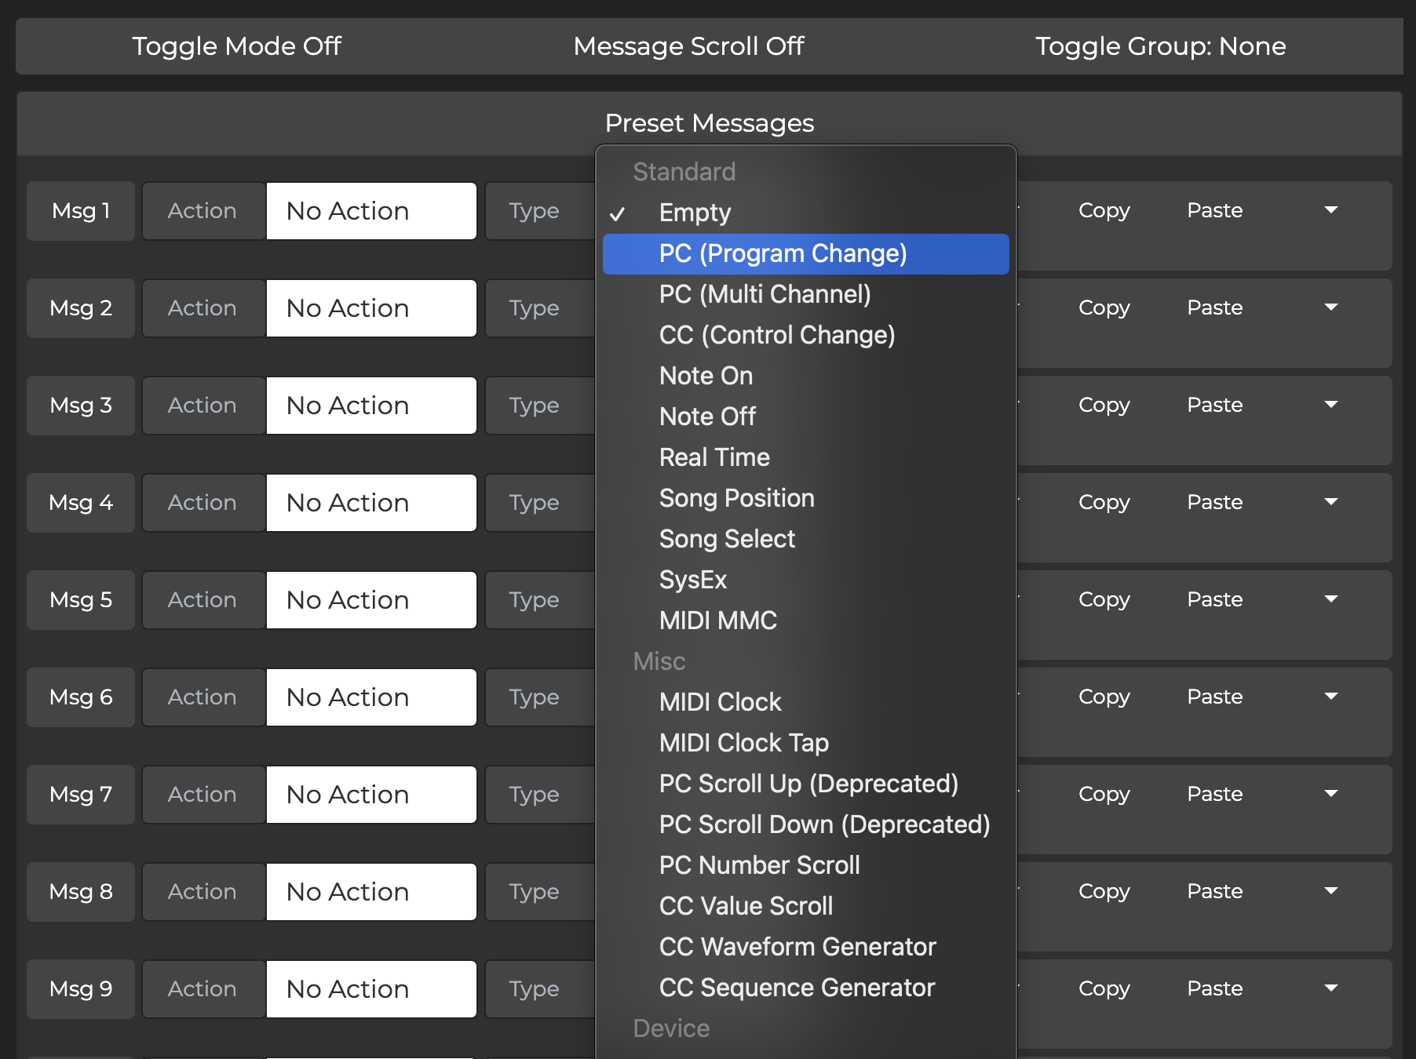This screenshot has width=1416, height=1059.
Task: Select "CC (Control Change)" option
Action: (x=776, y=335)
